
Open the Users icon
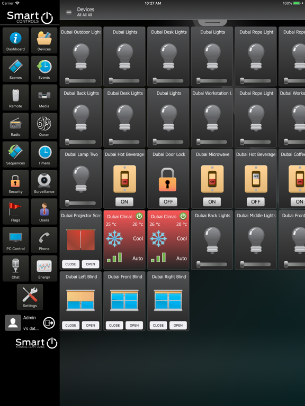(x=44, y=211)
